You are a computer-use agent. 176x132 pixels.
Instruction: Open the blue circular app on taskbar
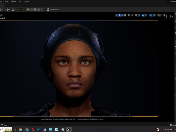(x=39, y=129)
